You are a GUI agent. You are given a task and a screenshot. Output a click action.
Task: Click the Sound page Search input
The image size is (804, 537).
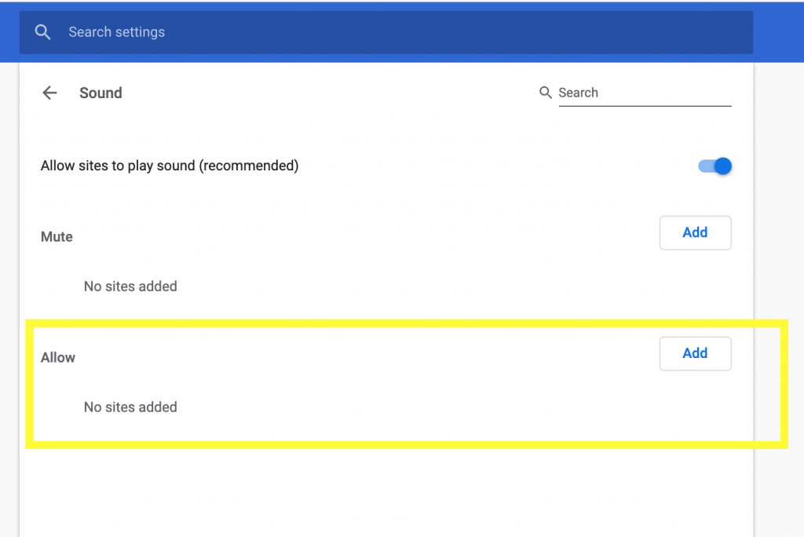[x=645, y=93]
